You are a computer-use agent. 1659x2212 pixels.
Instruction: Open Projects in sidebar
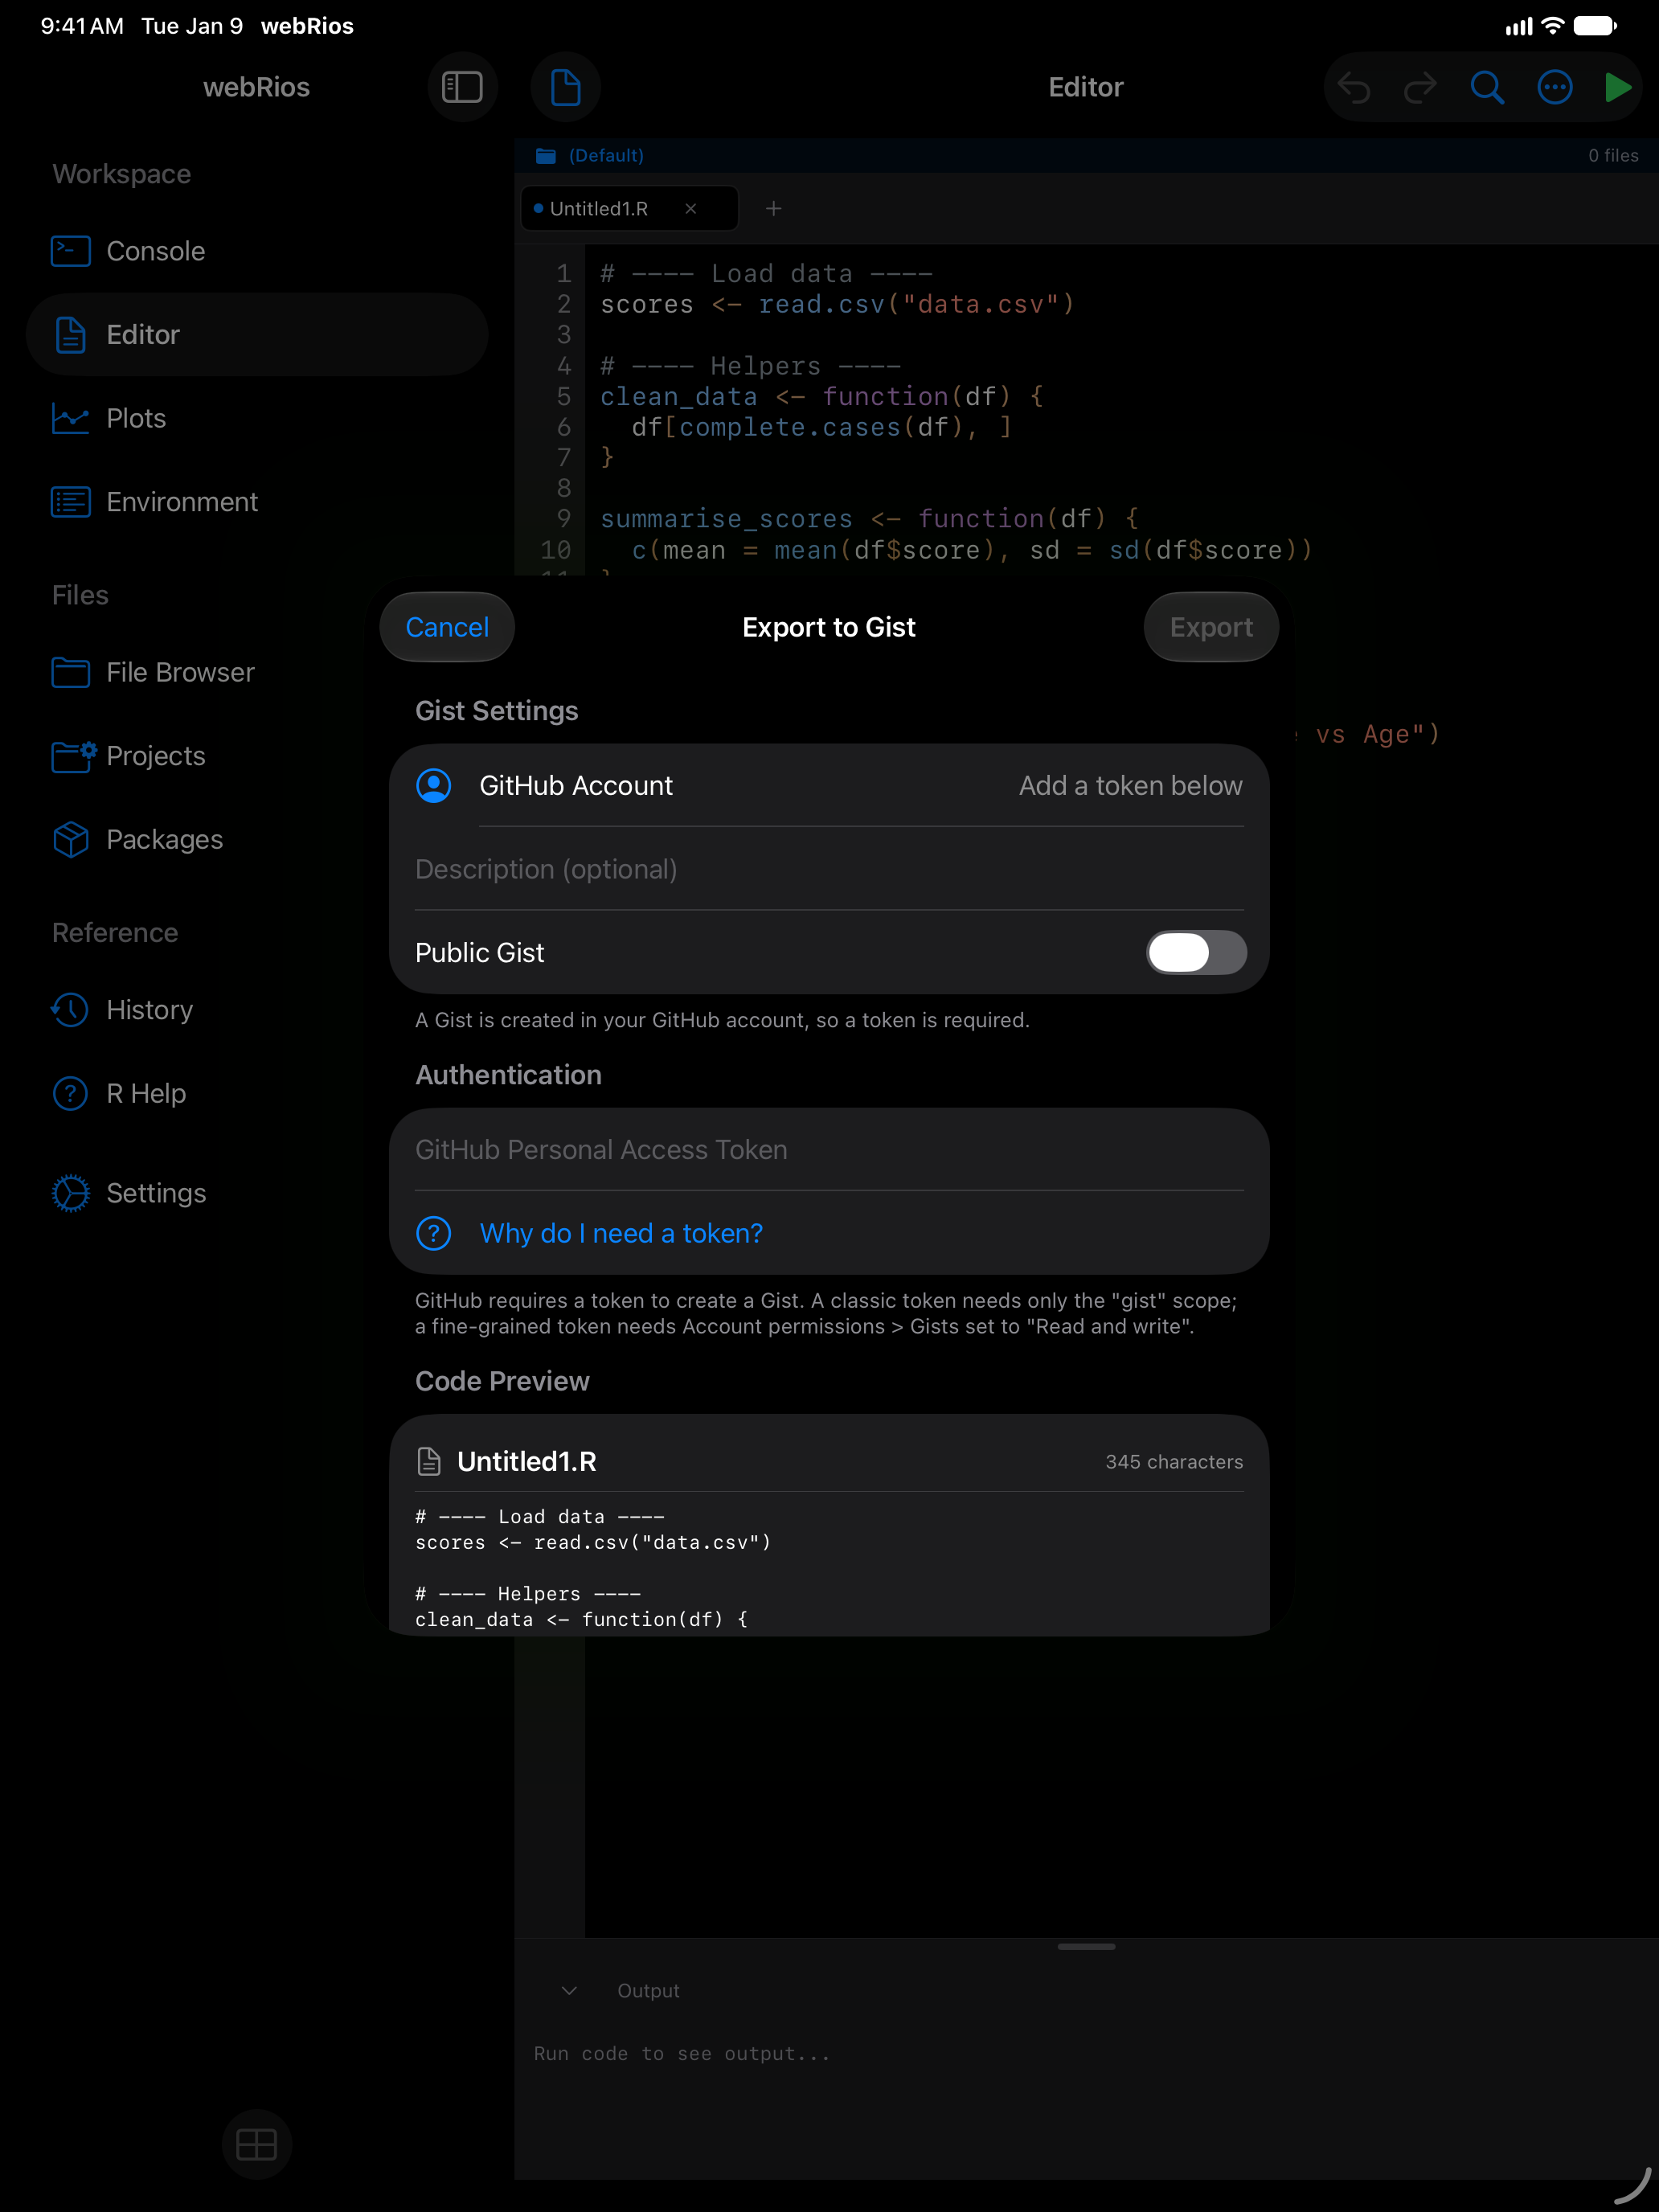257,755
